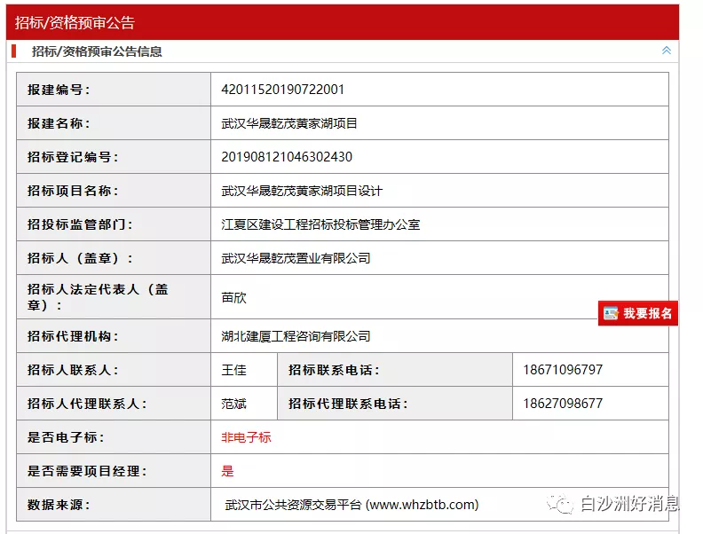703x534 pixels.
Task: Click the 招标/资格预审公告 red header title
Action: click(x=75, y=22)
